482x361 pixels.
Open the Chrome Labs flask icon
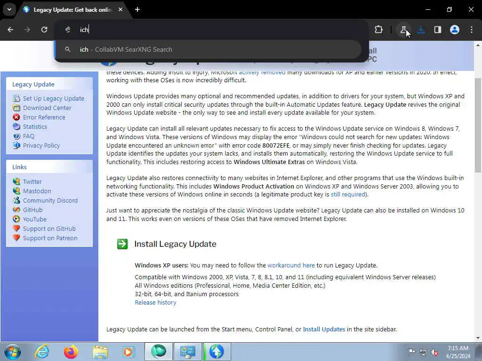(403, 30)
